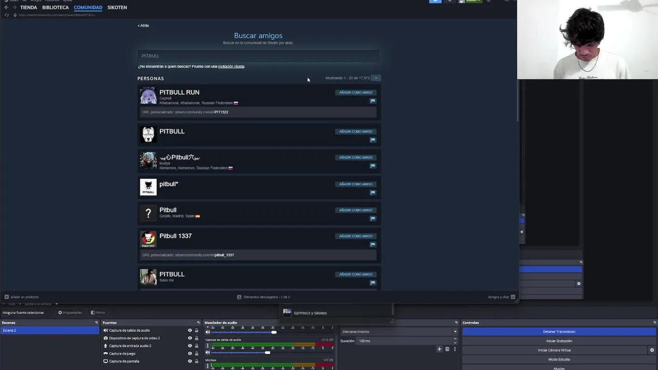Viewport: 658px width, 370px height.
Task: Focus the PITBULL search field
Action: coord(258,55)
